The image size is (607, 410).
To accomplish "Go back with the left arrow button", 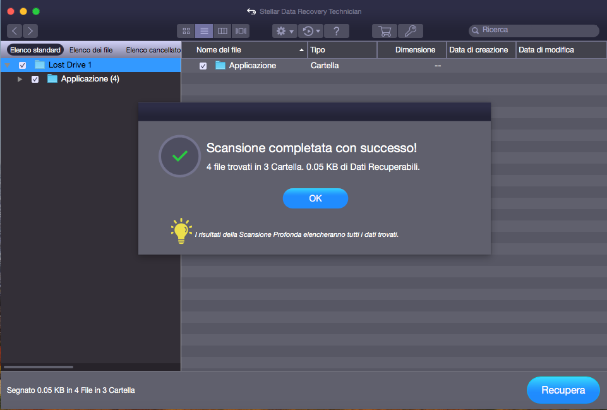I will pos(15,30).
